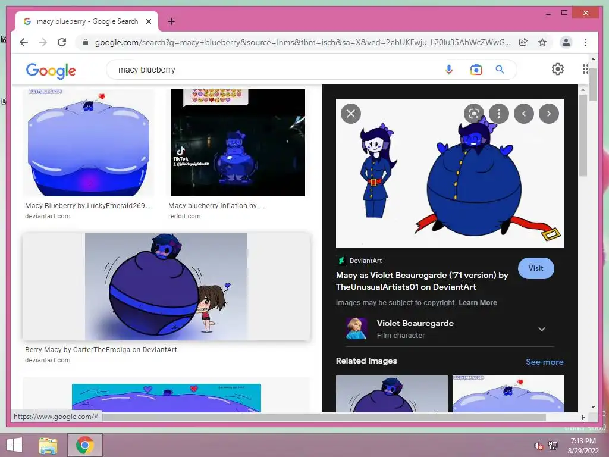
Task: Go back to the previous page
Action: point(24,42)
